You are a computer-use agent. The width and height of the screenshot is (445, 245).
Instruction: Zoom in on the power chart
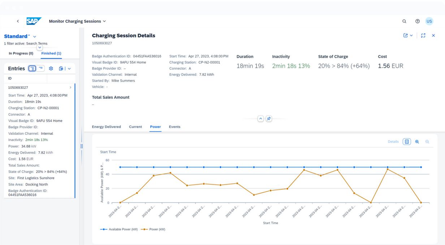tap(417, 142)
